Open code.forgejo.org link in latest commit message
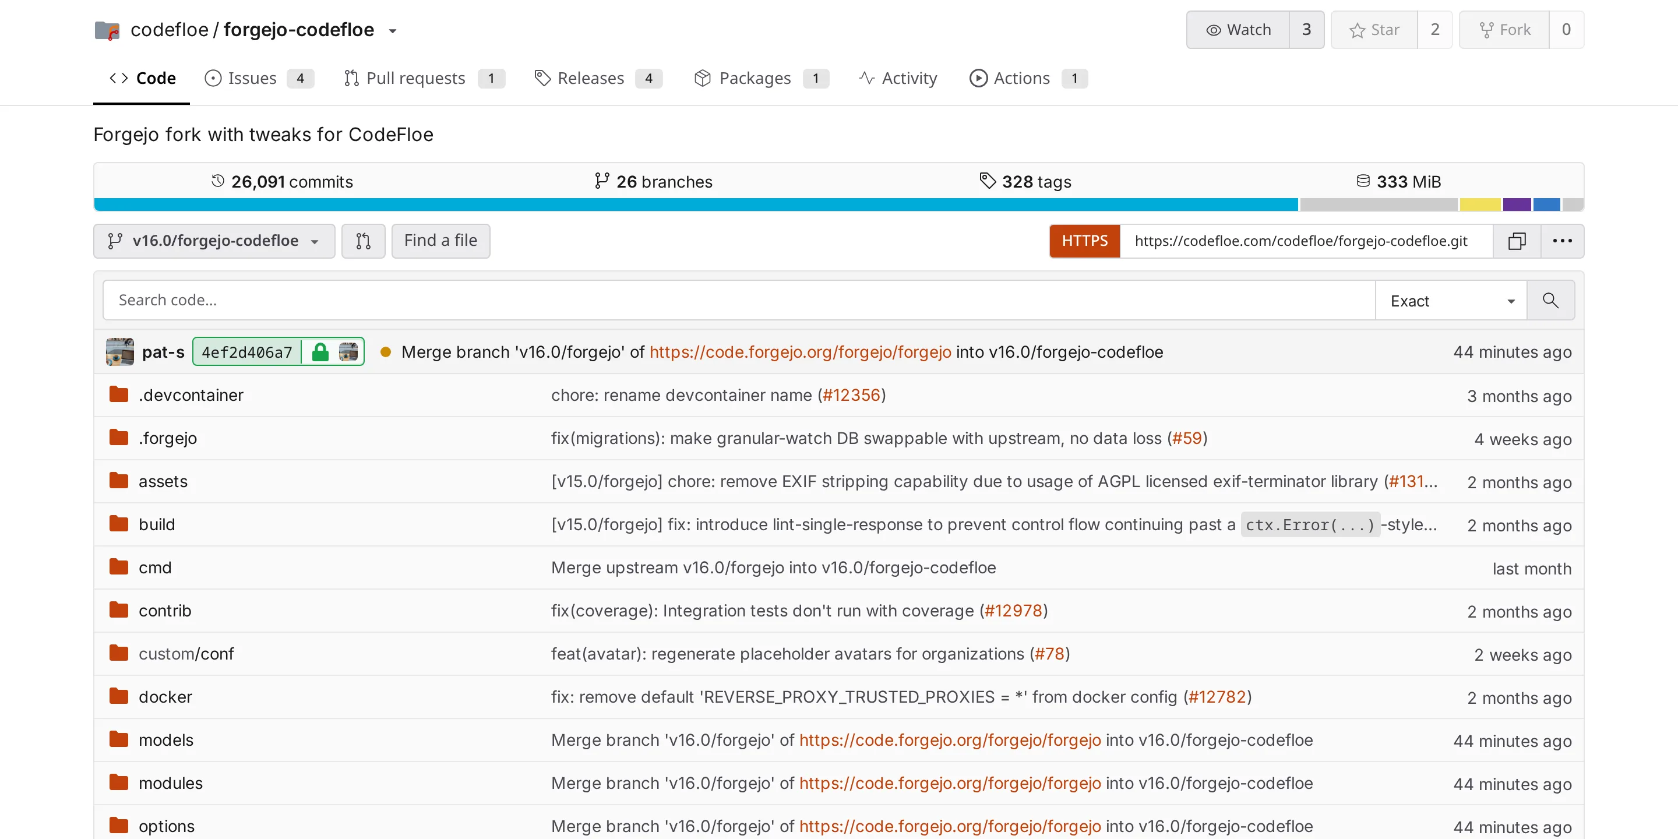The height and width of the screenshot is (839, 1678). (800, 352)
